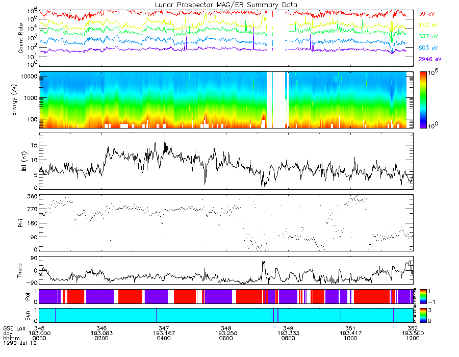
Task: Click the 'Phi' axis label
Action: (20, 222)
